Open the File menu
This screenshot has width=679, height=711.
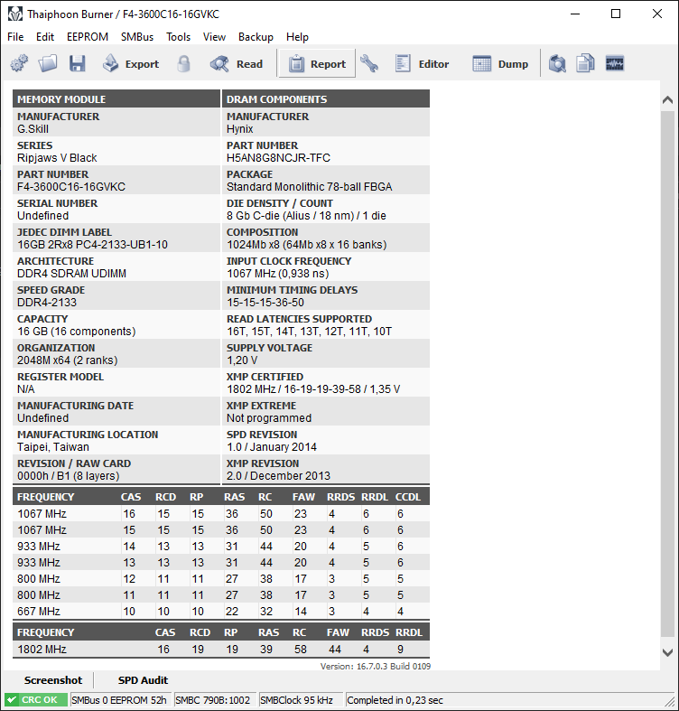[x=15, y=37]
